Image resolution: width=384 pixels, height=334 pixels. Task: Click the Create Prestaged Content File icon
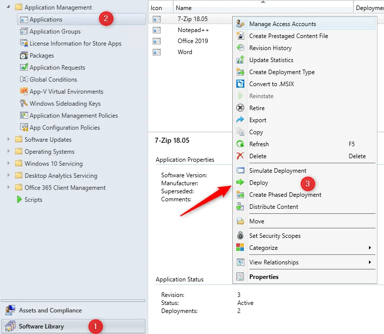click(240, 36)
